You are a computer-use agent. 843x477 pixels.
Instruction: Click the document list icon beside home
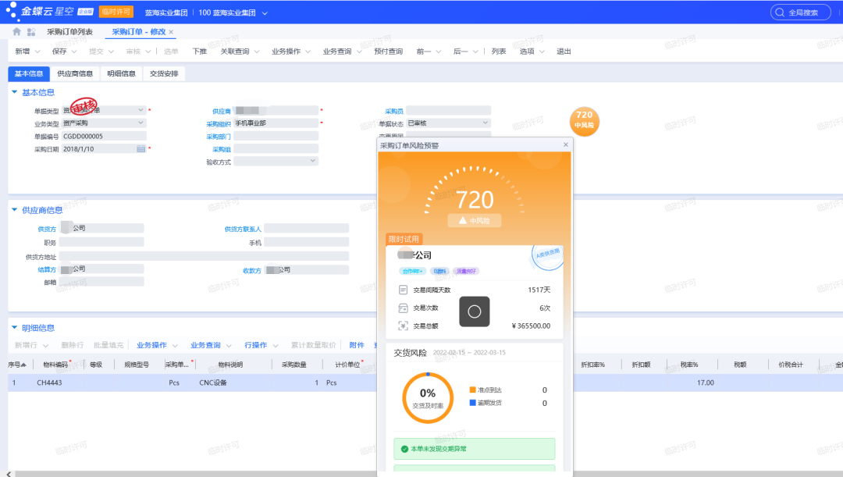[30, 32]
